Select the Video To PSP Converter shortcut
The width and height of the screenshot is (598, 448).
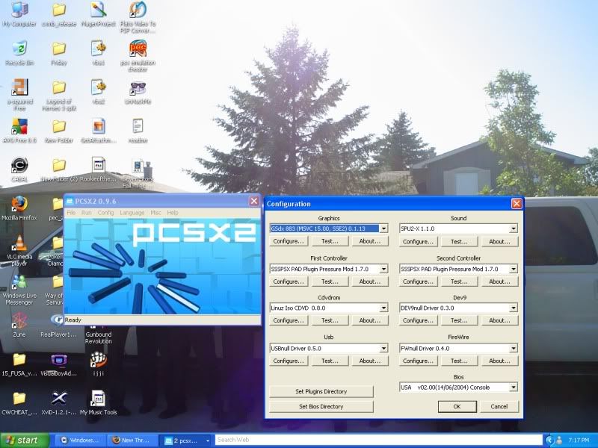click(138, 17)
